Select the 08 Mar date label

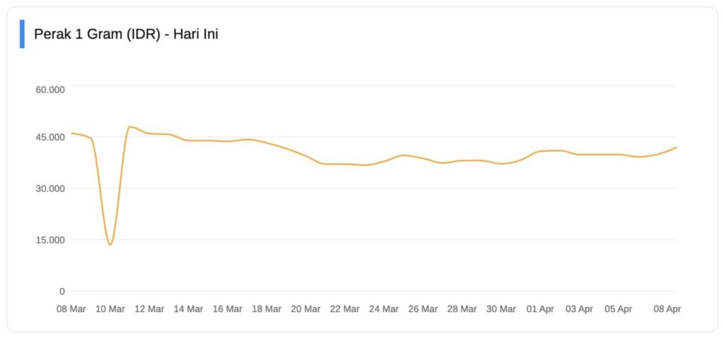pyautogui.click(x=71, y=309)
